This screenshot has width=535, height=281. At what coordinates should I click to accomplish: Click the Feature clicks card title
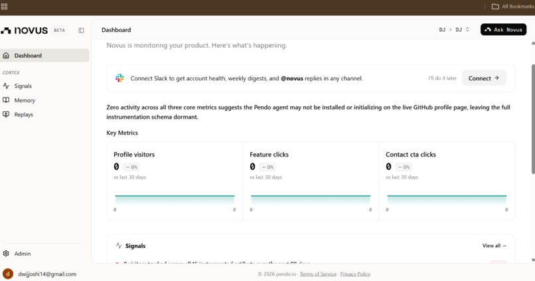(x=269, y=154)
